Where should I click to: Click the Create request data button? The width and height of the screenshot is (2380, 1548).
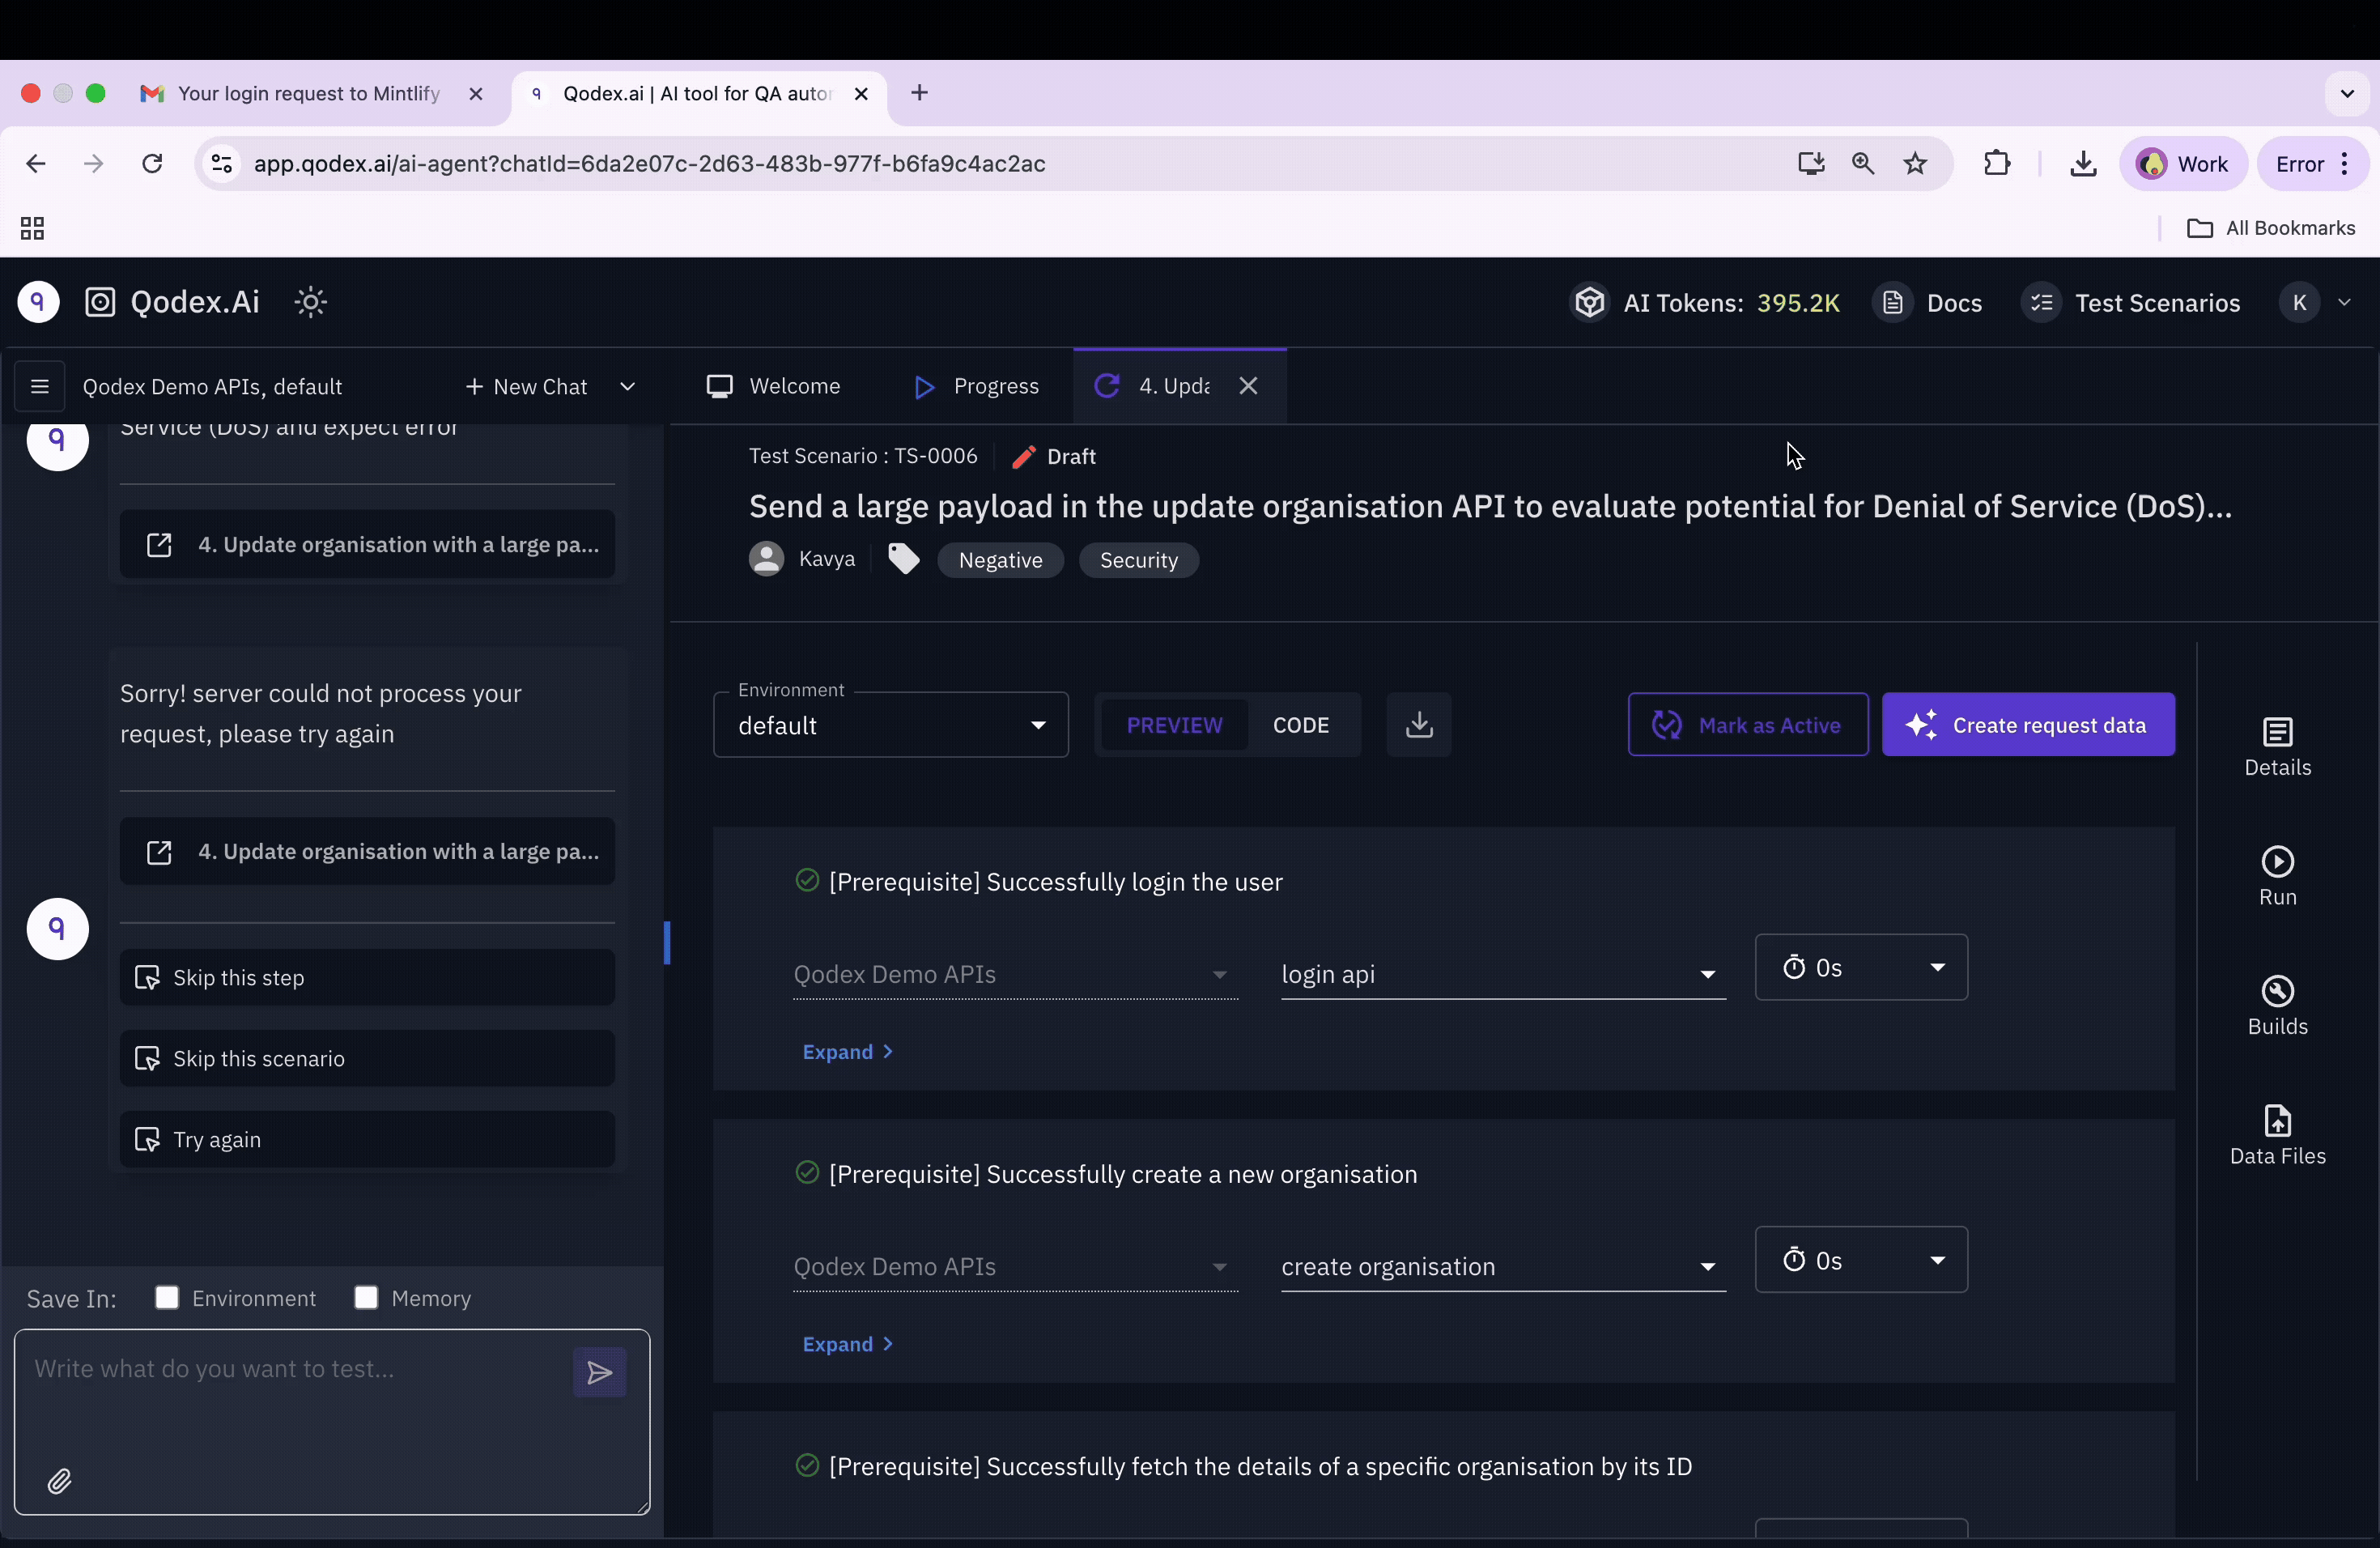2027,725
